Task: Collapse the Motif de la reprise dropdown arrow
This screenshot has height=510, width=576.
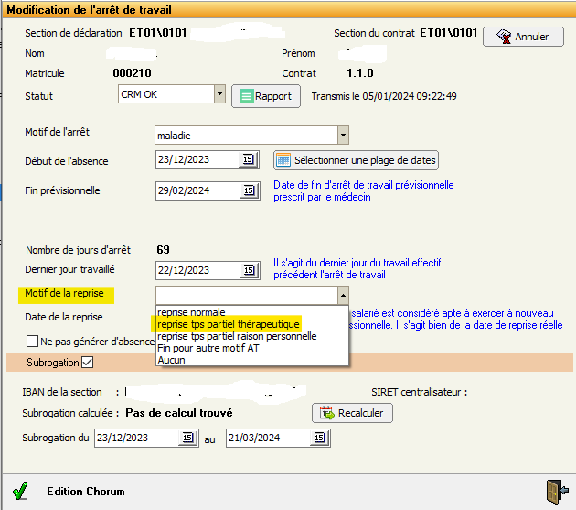Action: pyautogui.click(x=343, y=295)
